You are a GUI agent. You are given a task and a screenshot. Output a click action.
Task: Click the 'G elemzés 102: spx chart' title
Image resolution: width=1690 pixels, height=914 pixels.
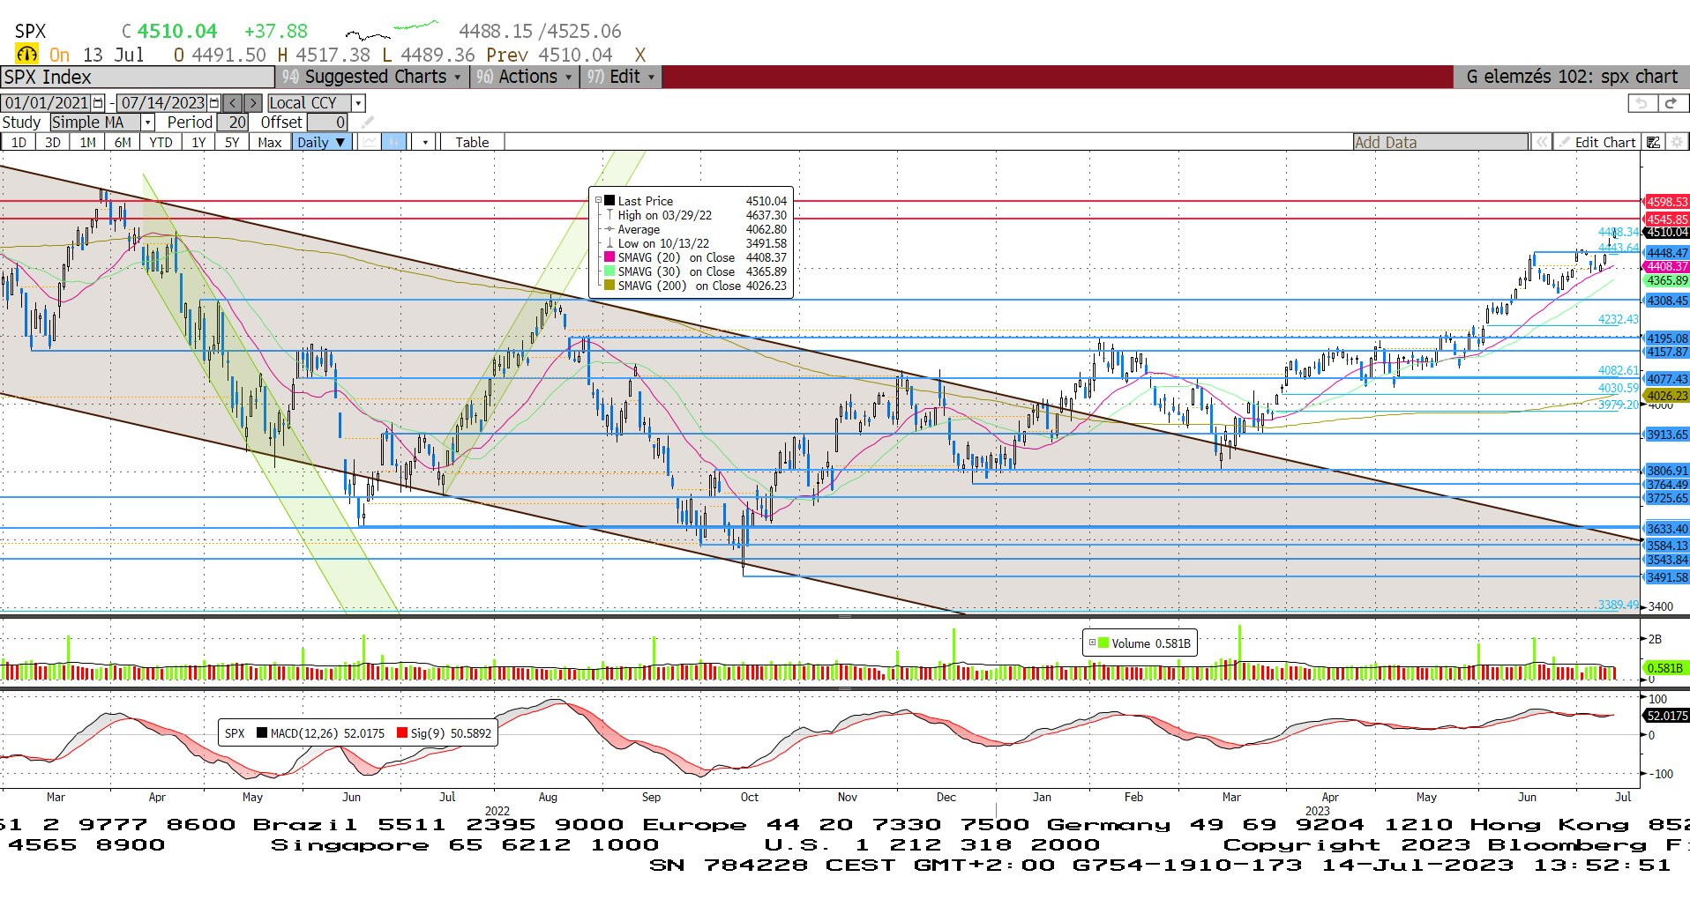[x=1572, y=77]
